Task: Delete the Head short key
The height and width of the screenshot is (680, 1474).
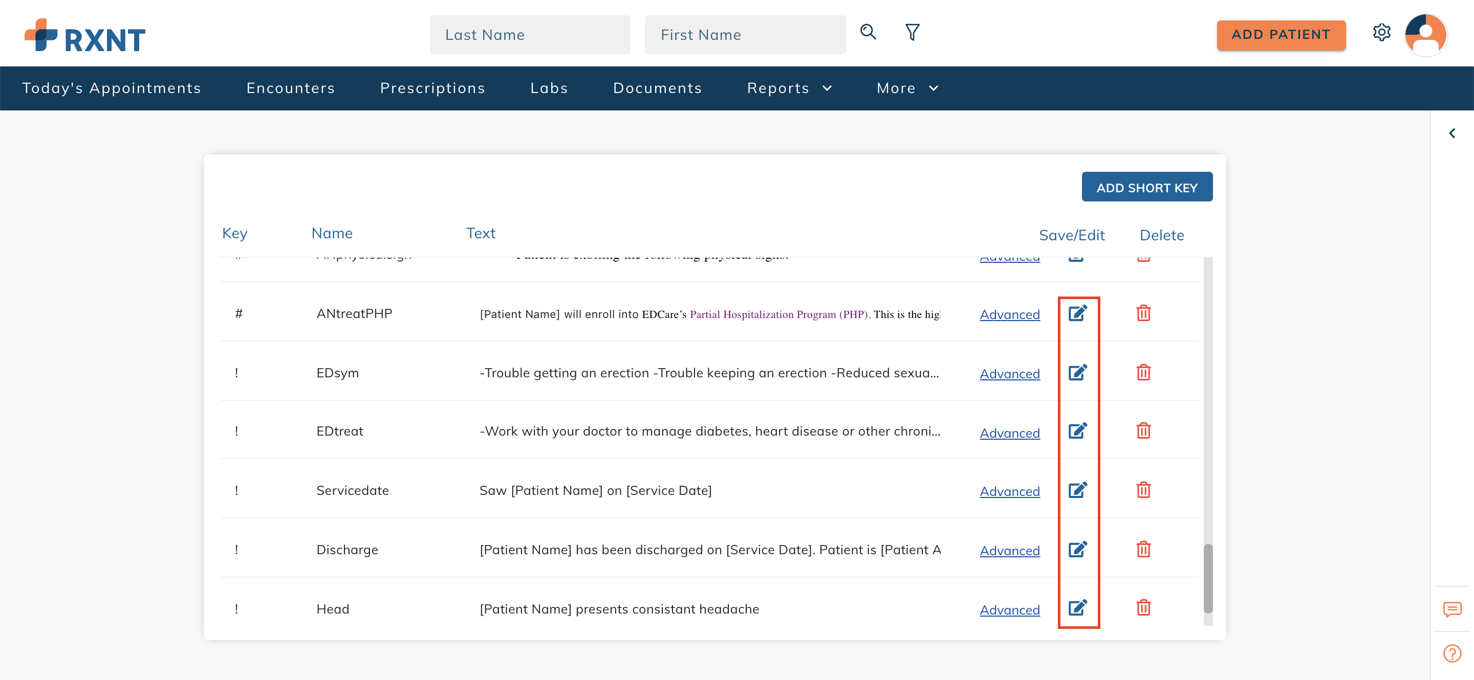Action: coord(1143,608)
